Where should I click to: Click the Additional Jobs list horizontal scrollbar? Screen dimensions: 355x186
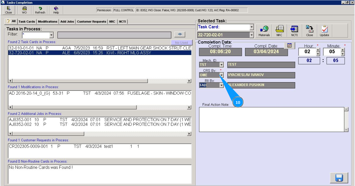click(x=48, y=134)
